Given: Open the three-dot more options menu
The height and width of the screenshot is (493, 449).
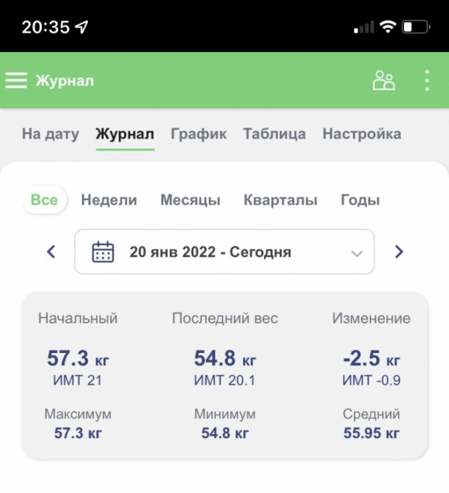Looking at the screenshot, I should [427, 80].
